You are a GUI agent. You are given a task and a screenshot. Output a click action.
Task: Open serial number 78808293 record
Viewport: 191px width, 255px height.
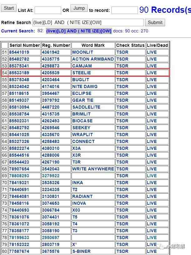[x=19, y=176]
